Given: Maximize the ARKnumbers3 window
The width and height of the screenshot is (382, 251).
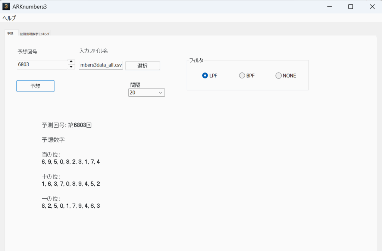Looking at the screenshot, I should point(350,7).
